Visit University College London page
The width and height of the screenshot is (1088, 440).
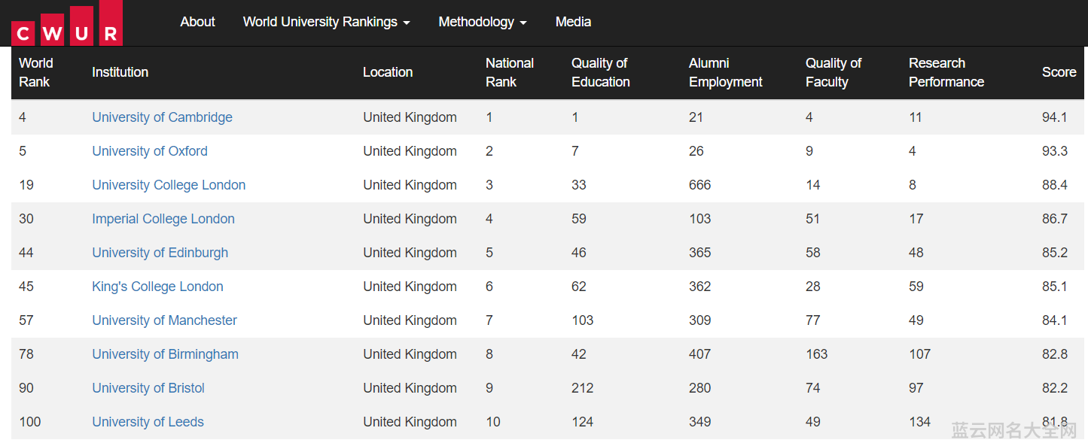169,185
